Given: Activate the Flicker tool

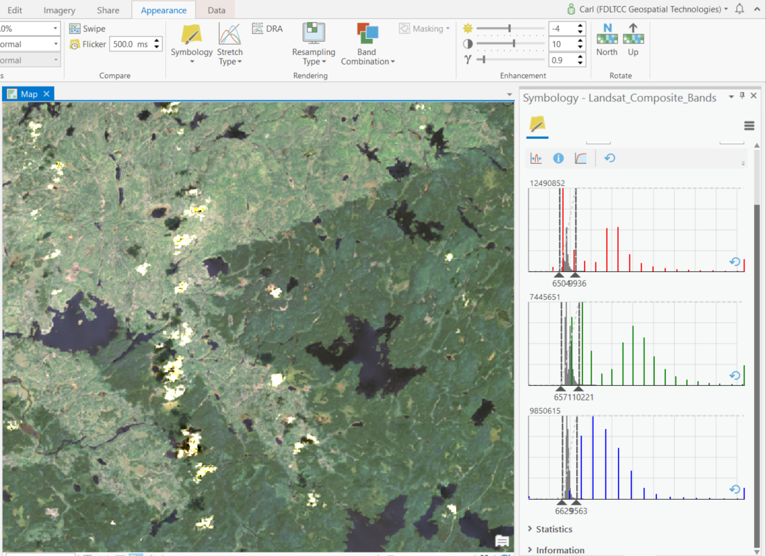Looking at the screenshot, I should (88, 44).
